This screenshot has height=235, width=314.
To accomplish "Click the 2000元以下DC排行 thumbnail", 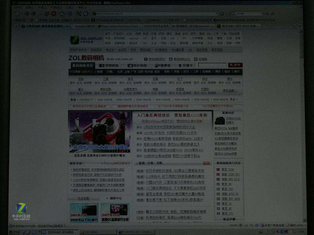I will (x=84, y=213).
